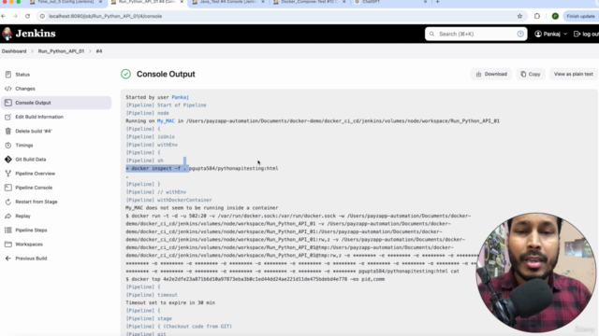Copy the console output

(x=531, y=74)
